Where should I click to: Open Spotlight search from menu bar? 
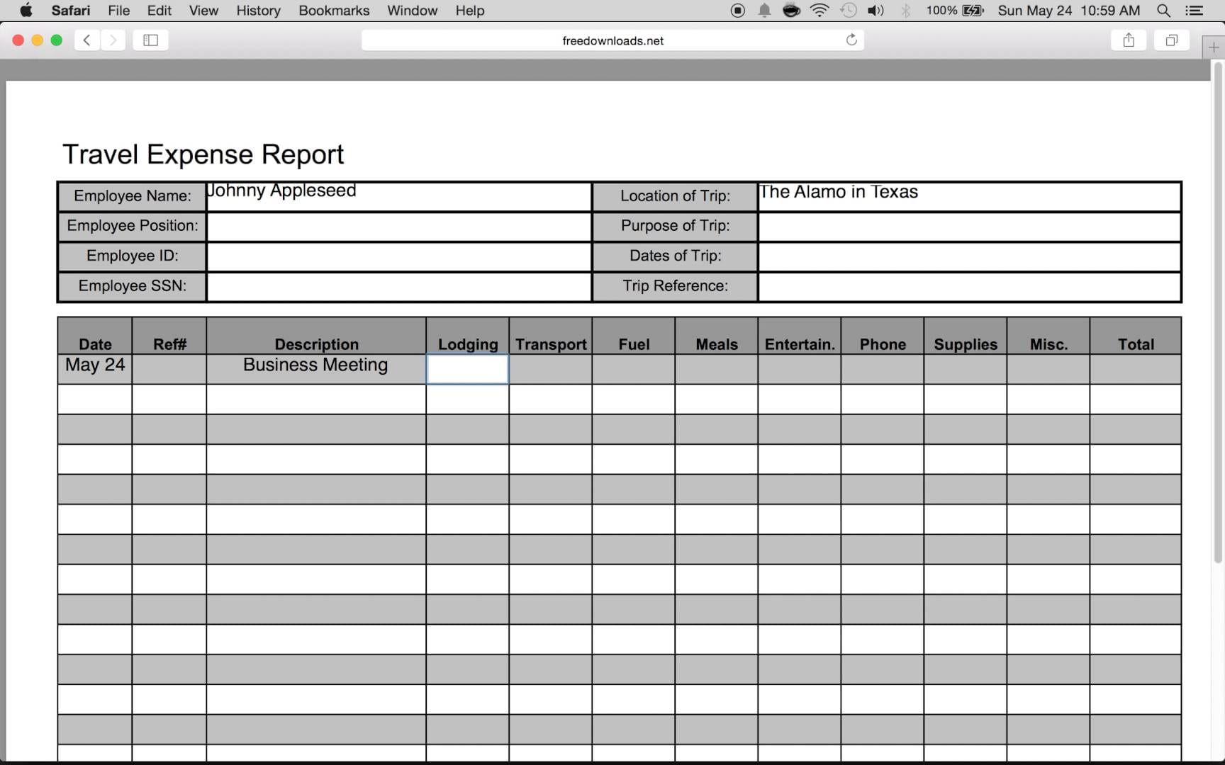(1163, 11)
